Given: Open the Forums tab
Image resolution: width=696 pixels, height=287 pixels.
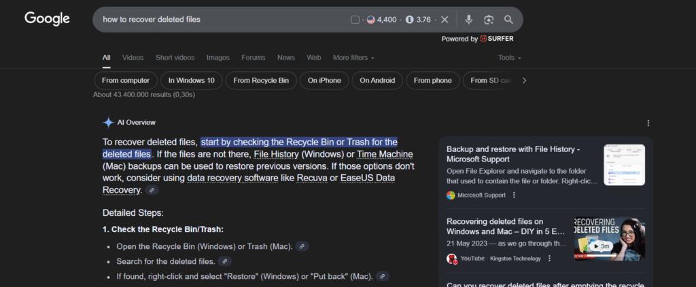Looking at the screenshot, I should pyautogui.click(x=254, y=58).
